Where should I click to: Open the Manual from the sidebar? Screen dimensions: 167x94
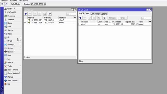(x=10, y=77)
